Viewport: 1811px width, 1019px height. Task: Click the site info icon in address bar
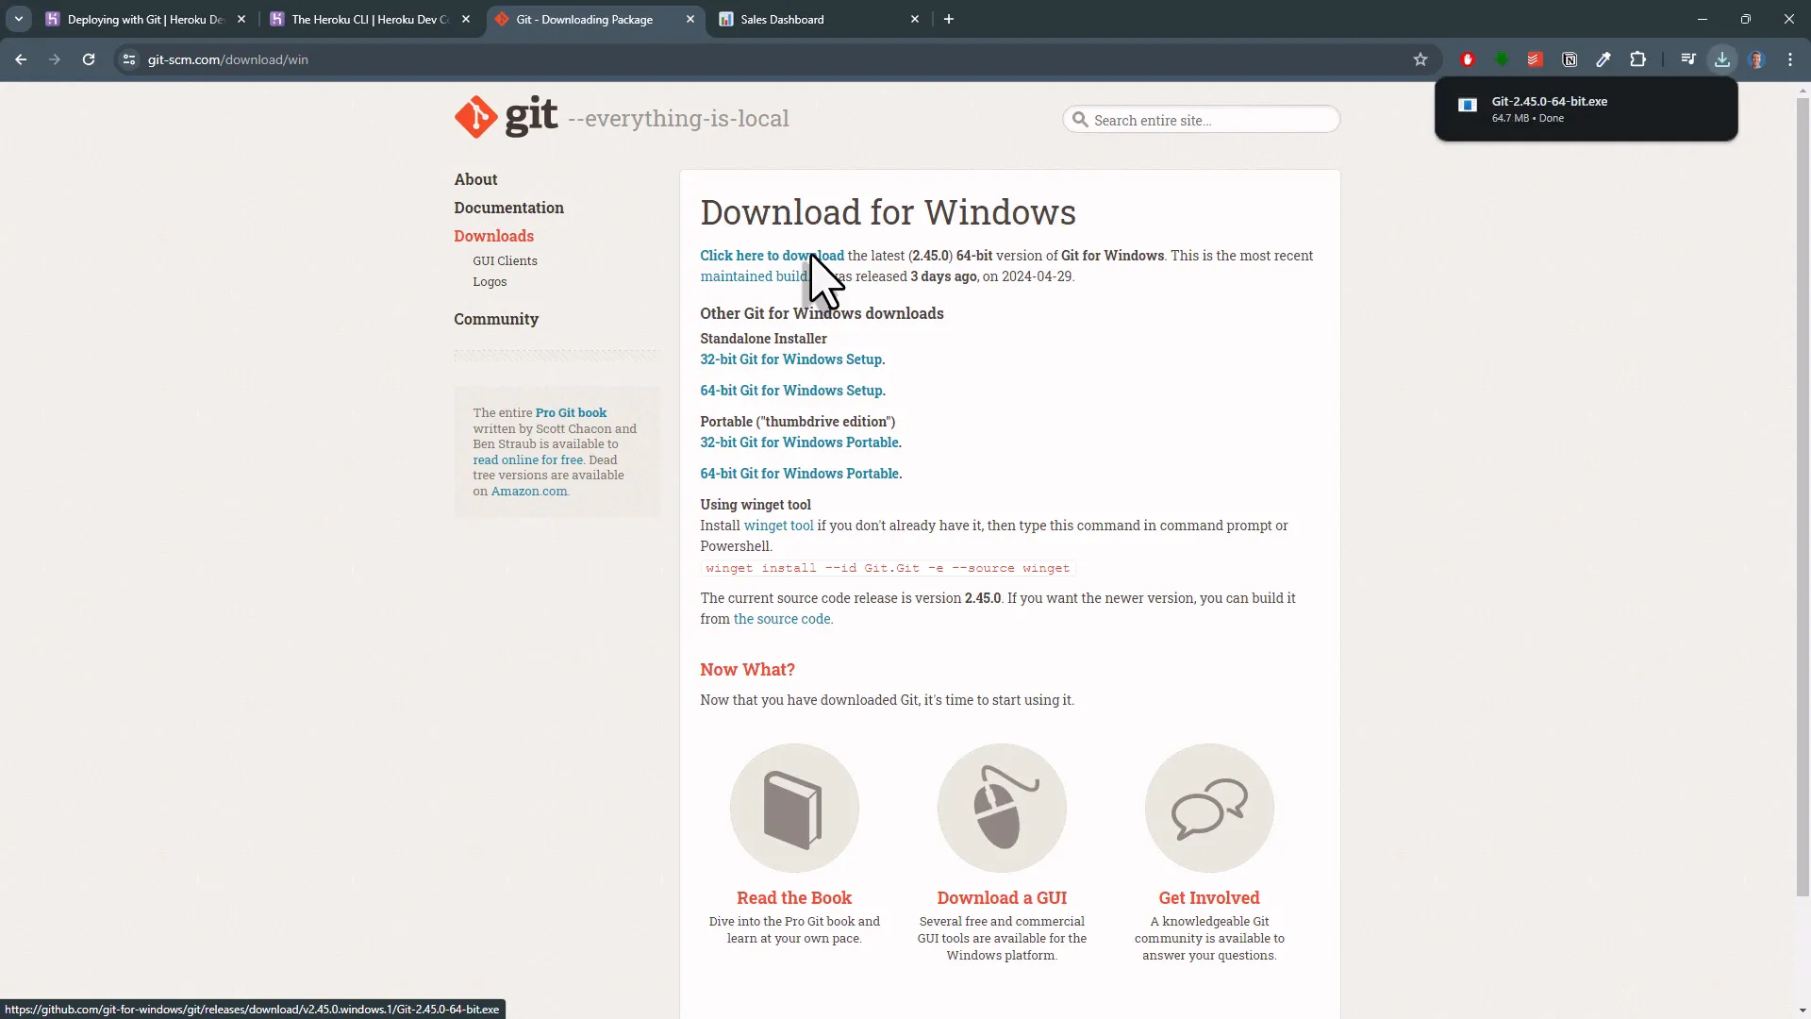point(128,58)
